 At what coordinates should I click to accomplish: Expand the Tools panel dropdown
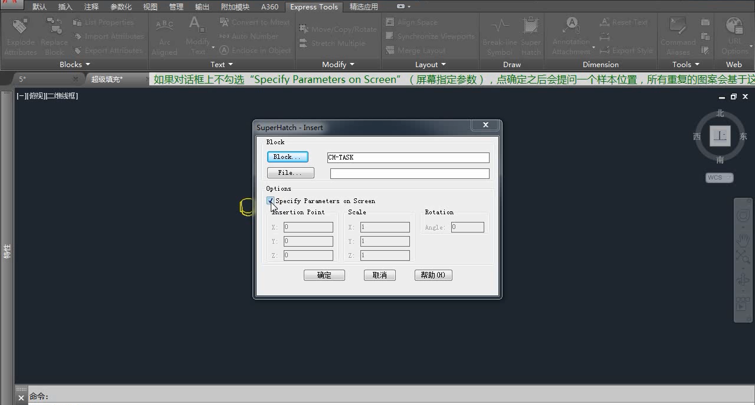(x=686, y=64)
